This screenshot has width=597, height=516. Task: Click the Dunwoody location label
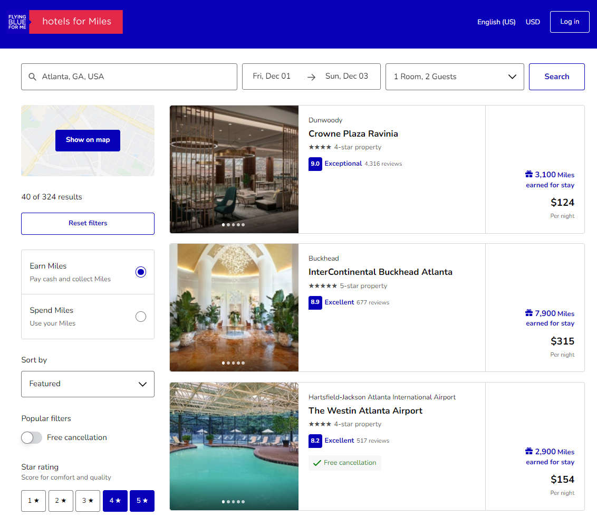click(325, 120)
